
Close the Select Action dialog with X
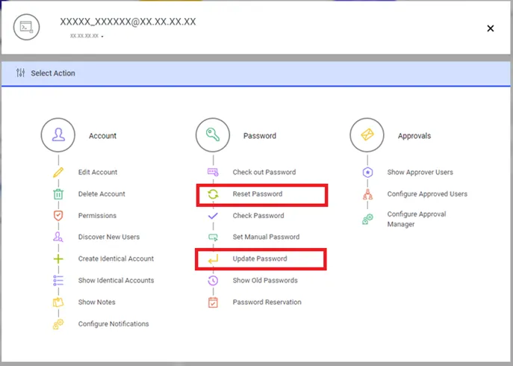coord(490,28)
